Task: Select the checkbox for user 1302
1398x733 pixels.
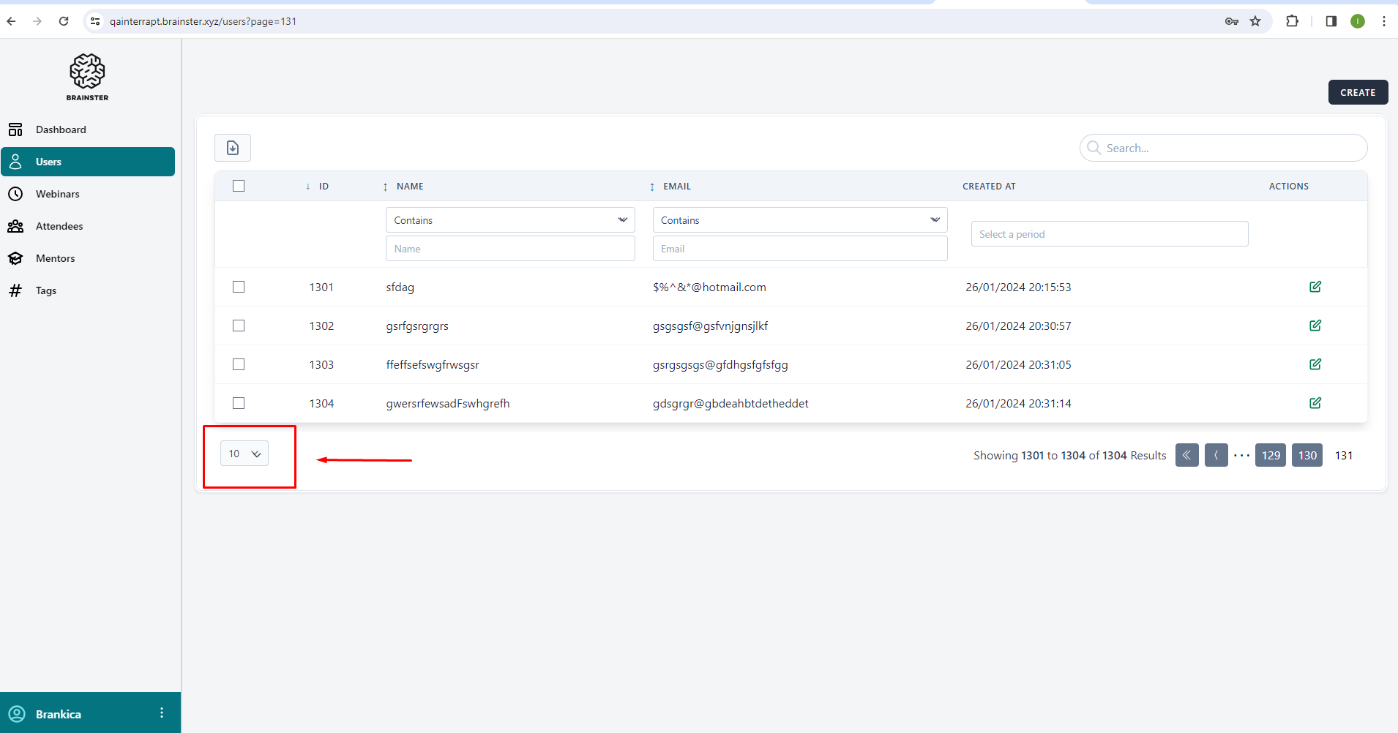Action: pyautogui.click(x=239, y=326)
